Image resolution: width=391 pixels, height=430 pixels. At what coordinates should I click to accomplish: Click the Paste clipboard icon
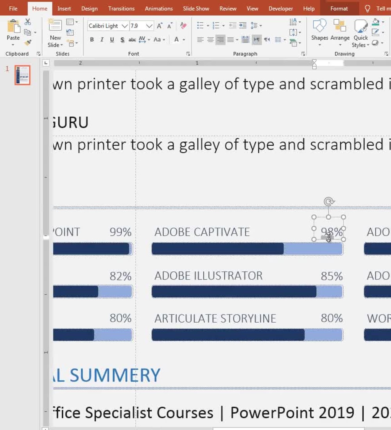pyautogui.click(x=13, y=27)
